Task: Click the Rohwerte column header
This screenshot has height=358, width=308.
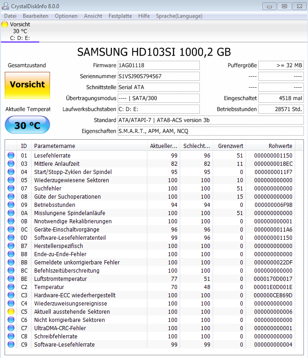Action: 271,146
